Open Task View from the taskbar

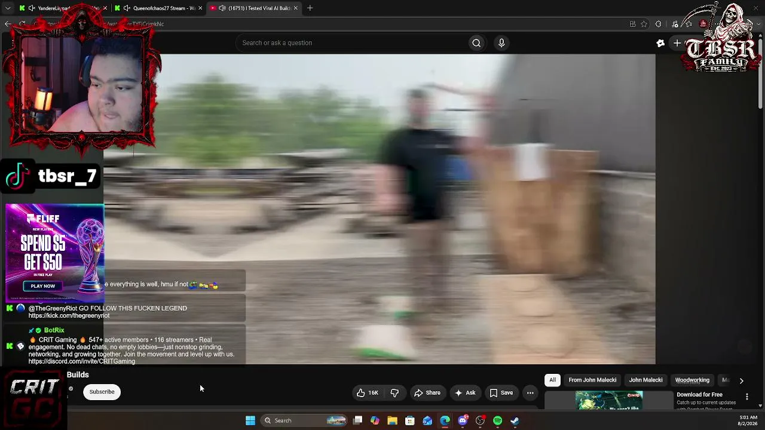tap(357, 420)
